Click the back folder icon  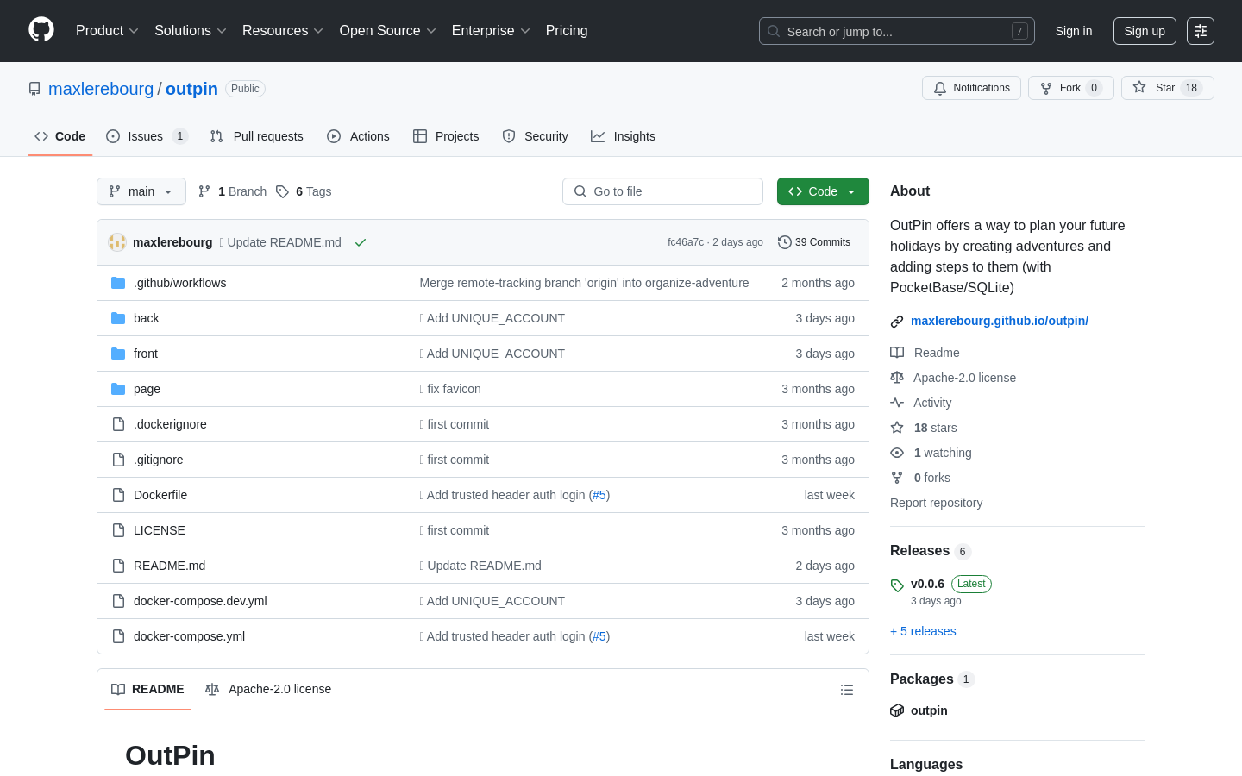tap(118, 318)
